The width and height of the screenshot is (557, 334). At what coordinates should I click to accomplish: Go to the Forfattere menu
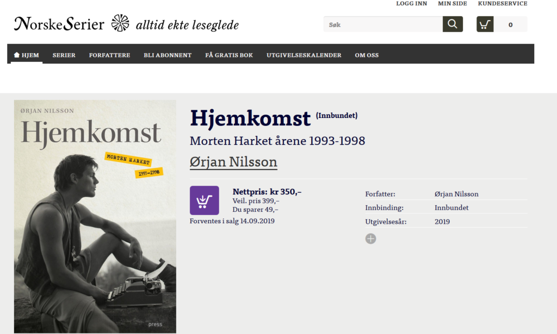click(109, 55)
